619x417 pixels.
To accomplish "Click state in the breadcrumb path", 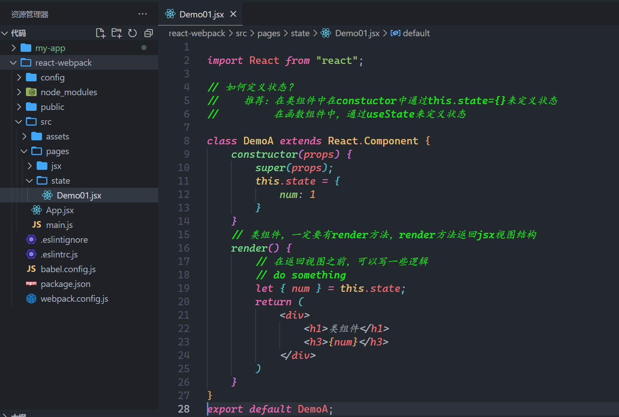I will tap(300, 33).
